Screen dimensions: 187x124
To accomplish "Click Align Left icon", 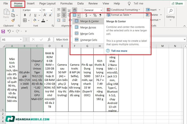I will coord(59,15).
